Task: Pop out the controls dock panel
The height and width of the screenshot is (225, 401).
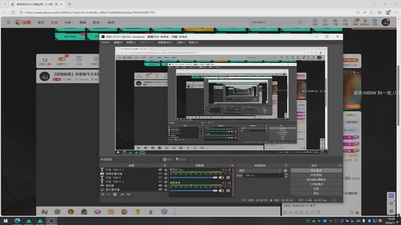Action: [x=340, y=165]
